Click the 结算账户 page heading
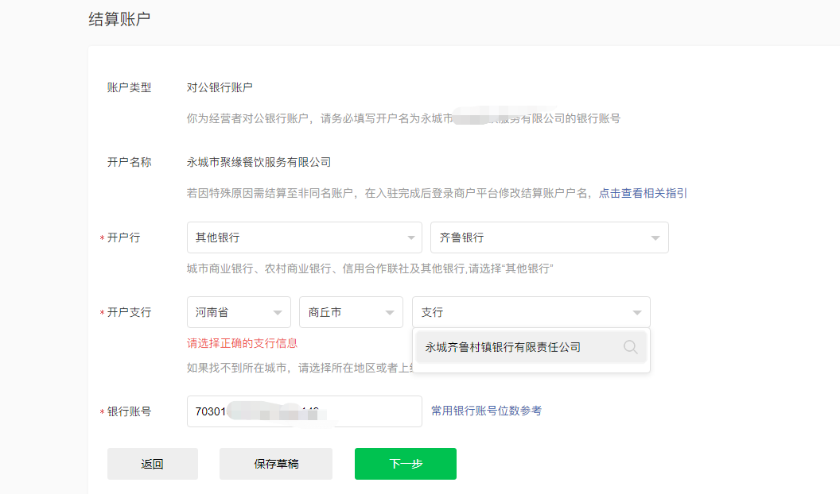This screenshot has height=494, width=840. click(119, 19)
